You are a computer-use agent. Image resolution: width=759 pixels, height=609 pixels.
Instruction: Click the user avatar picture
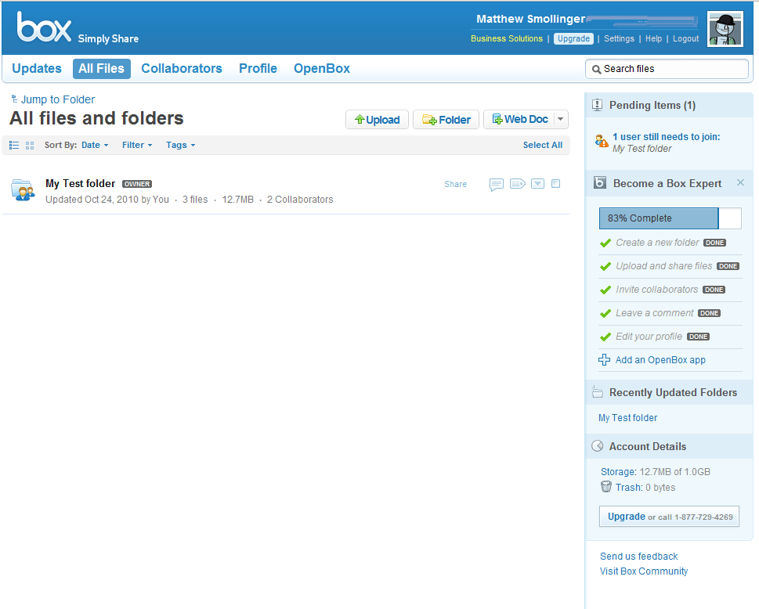coord(725,29)
